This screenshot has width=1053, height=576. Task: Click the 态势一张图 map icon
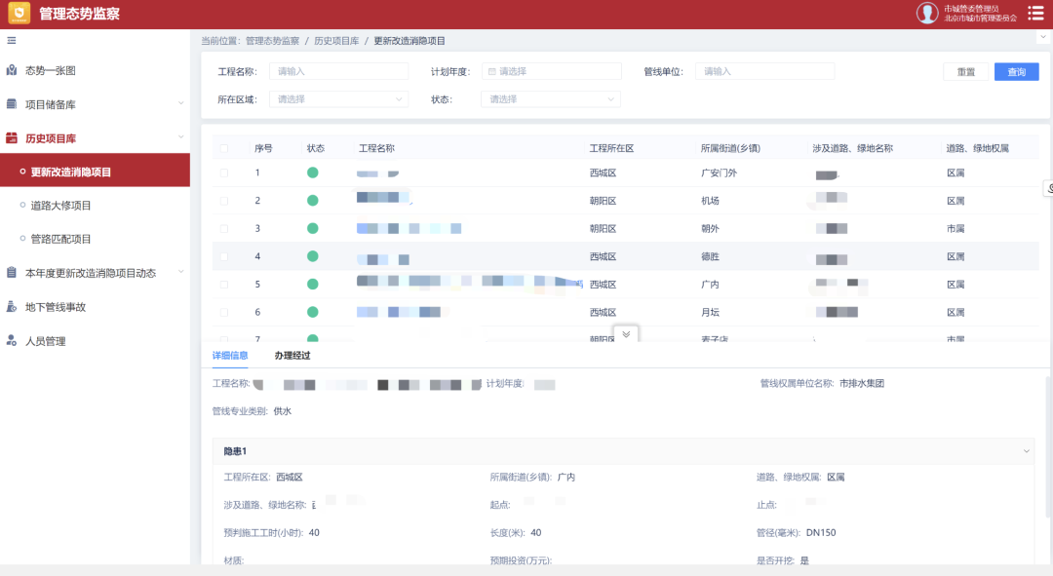point(12,70)
